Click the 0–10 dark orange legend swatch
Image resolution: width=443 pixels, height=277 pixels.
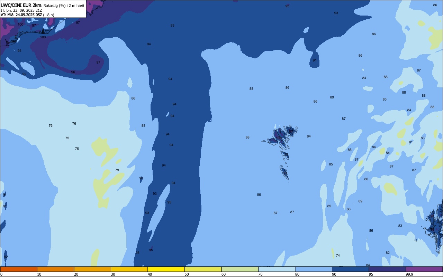(x=19, y=269)
